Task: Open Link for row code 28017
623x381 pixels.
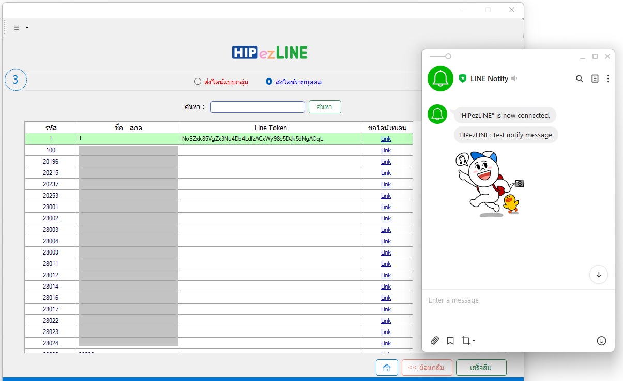Action: tap(386, 309)
